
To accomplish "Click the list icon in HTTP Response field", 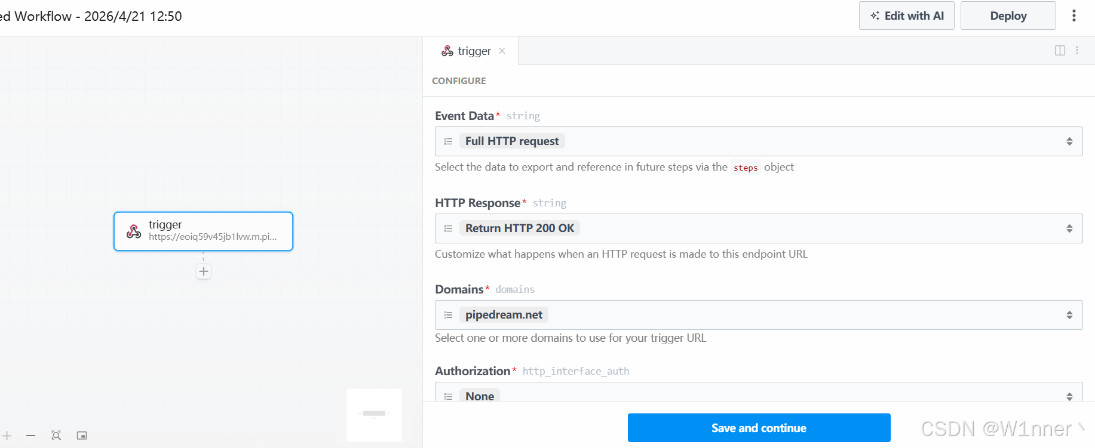I will tap(448, 228).
